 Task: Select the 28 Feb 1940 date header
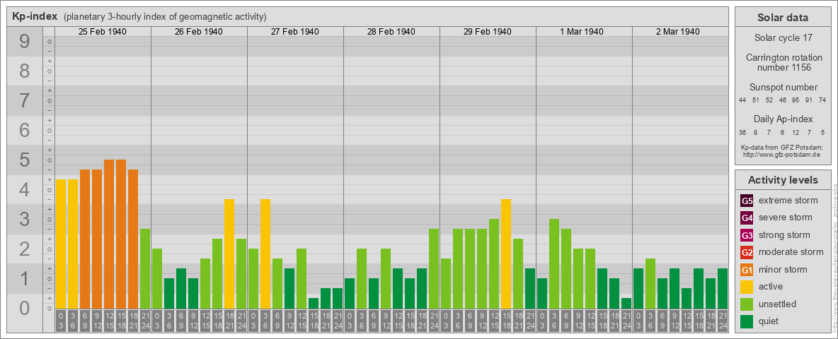(x=391, y=32)
